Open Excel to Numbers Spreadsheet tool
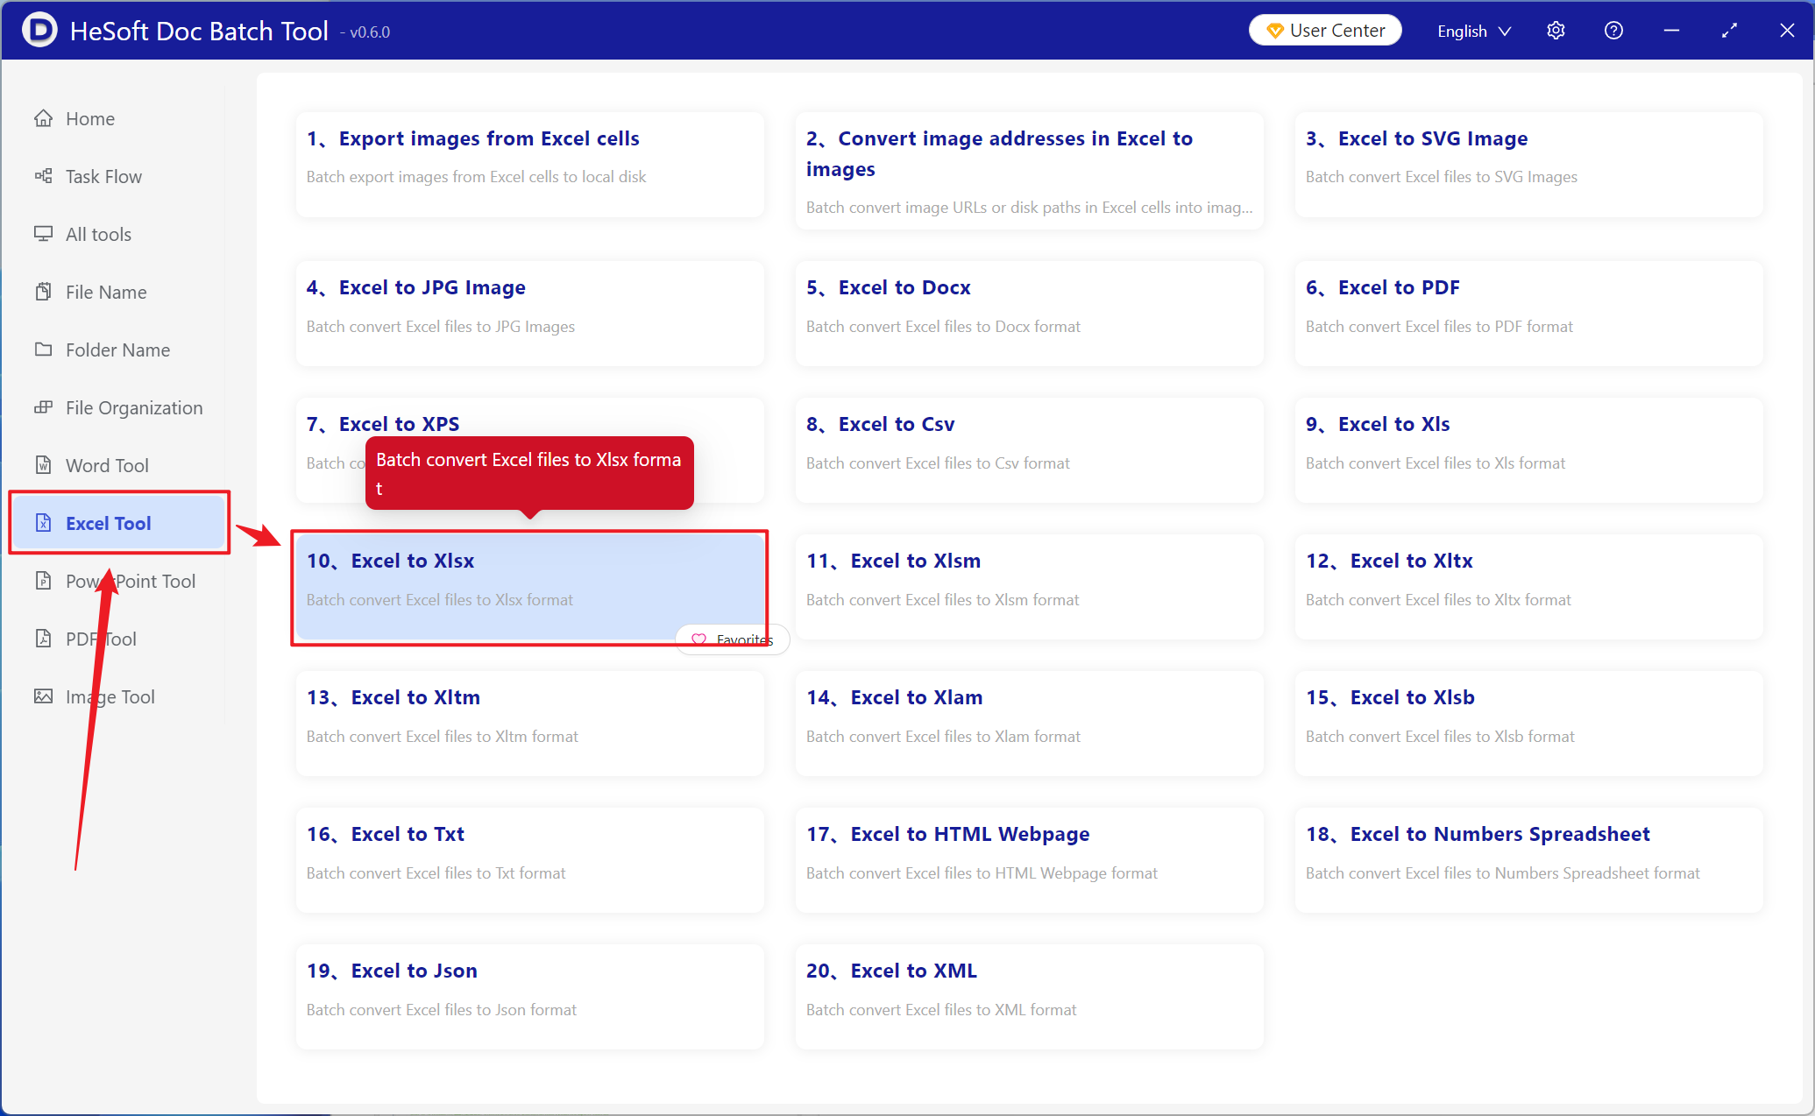The height and width of the screenshot is (1116, 1815). 1528,859
